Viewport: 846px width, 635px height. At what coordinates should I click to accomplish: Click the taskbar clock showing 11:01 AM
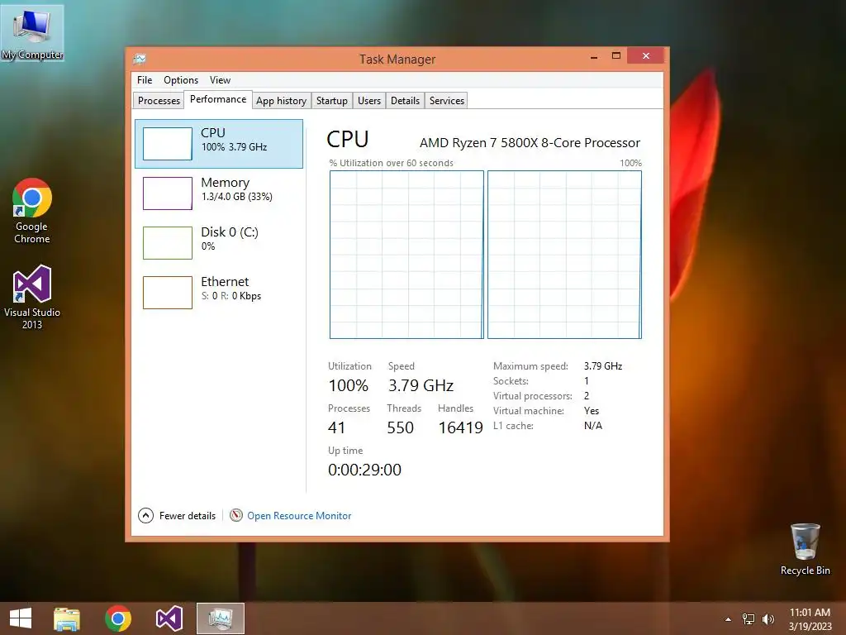(x=810, y=619)
